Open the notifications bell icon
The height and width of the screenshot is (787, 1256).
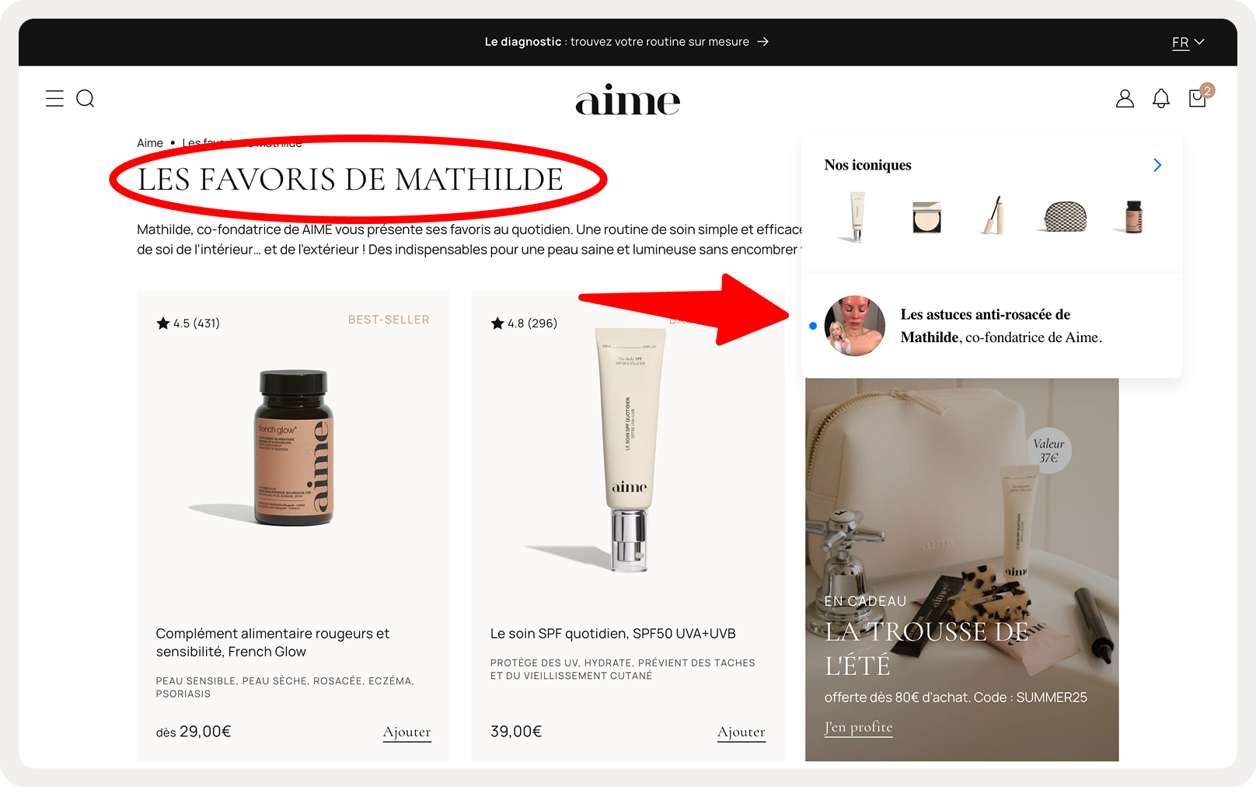tap(1161, 99)
